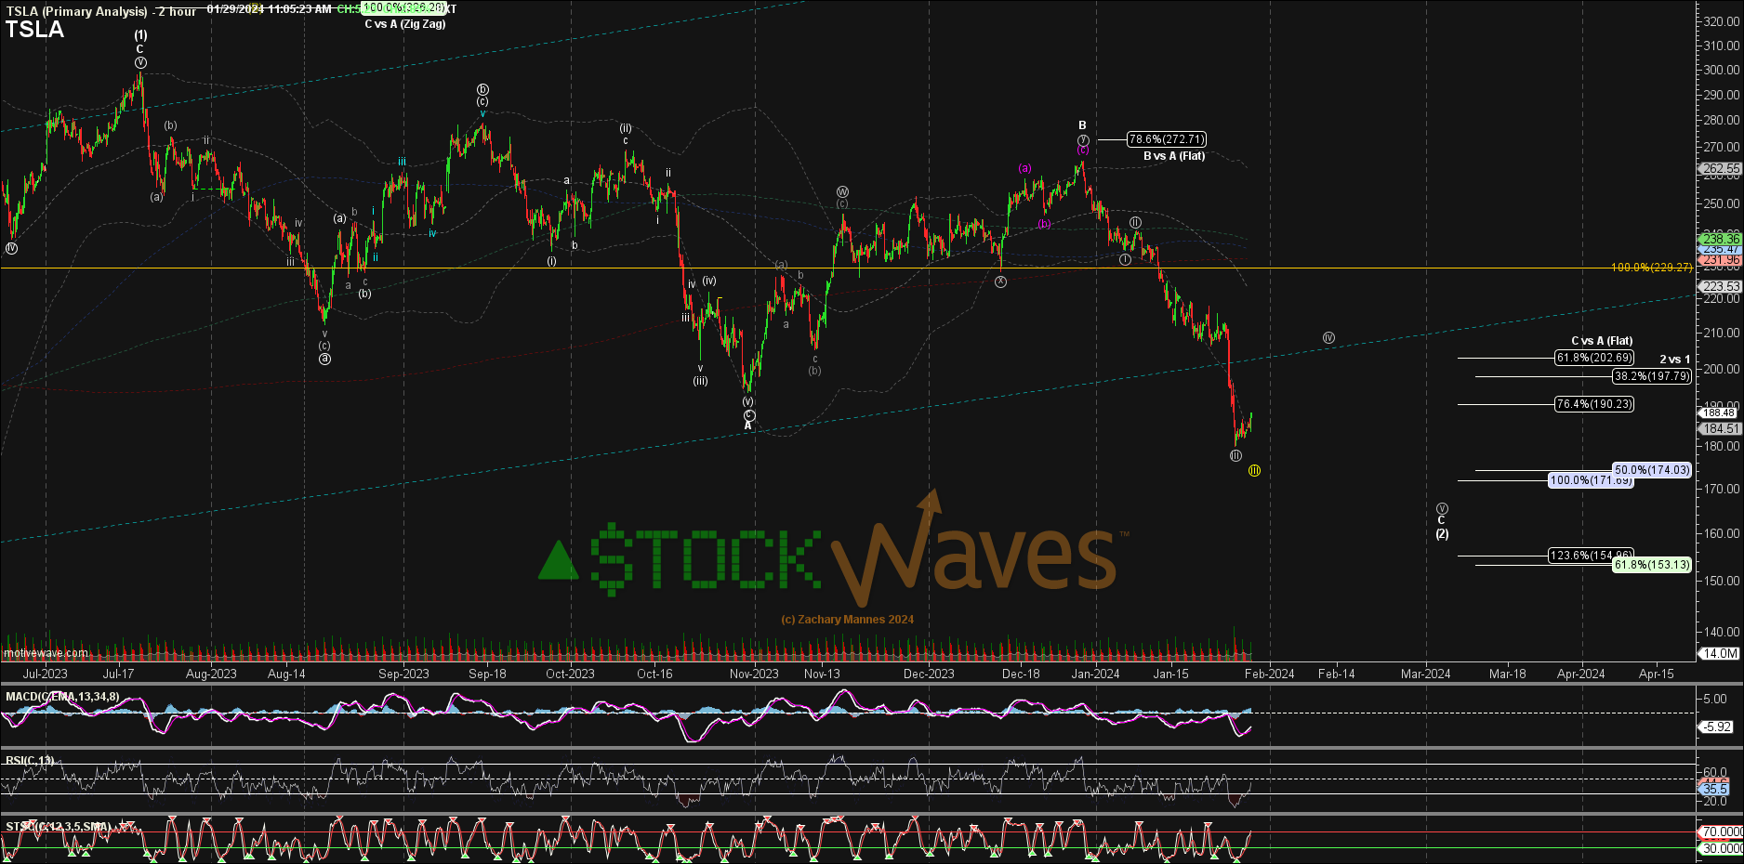Select the 61.8%(202.69) Fibonacci label
Image resolution: width=1744 pixels, height=864 pixels.
point(1594,358)
